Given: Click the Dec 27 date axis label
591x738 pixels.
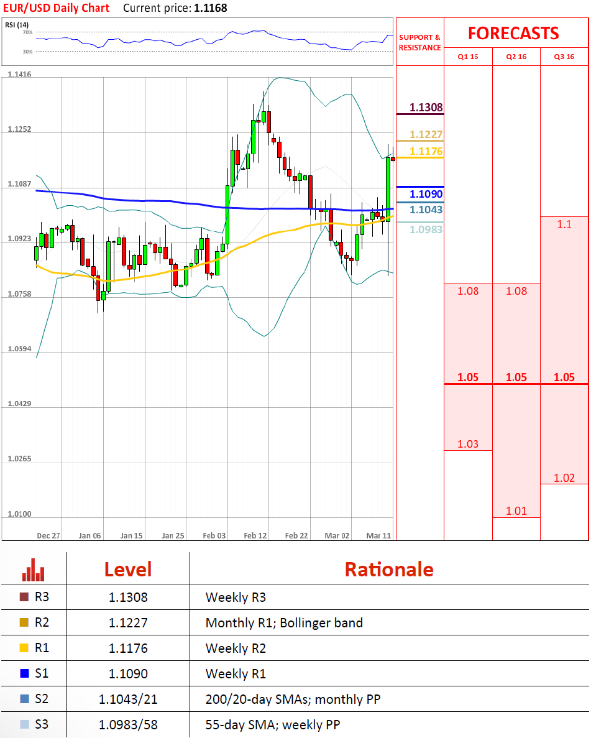Looking at the screenshot, I should [48, 535].
